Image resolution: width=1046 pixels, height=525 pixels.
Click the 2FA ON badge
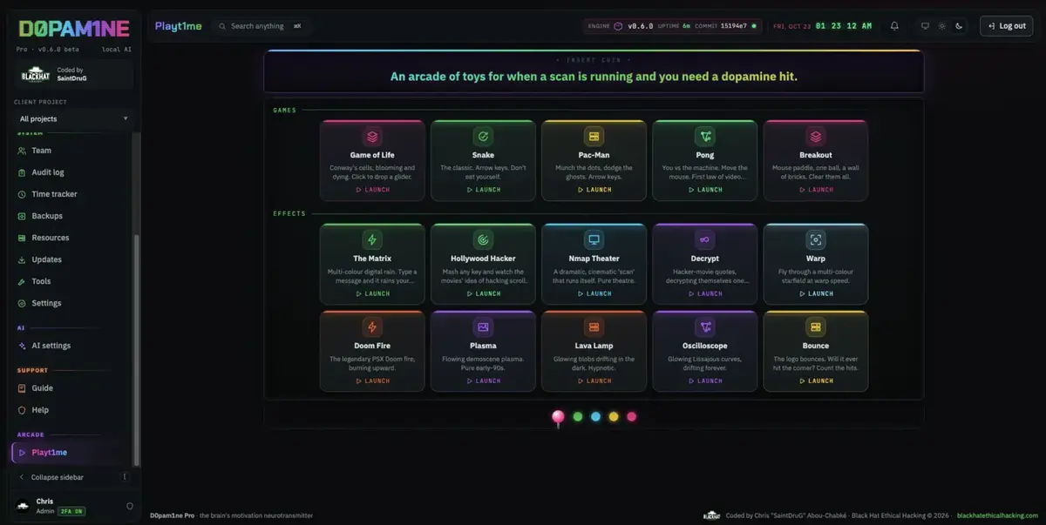pos(71,511)
